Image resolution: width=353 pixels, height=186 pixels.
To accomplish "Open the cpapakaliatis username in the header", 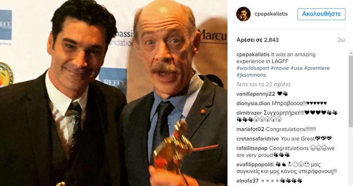I will 271,14.
